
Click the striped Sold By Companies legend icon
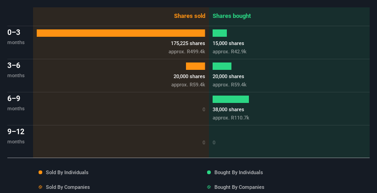tap(40, 187)
